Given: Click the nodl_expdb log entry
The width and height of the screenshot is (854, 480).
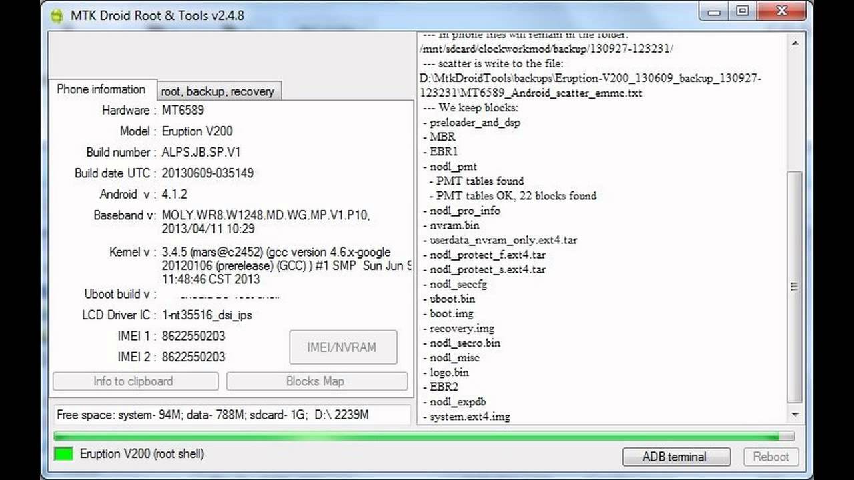Looking at the screenshot, I should 454,401.
